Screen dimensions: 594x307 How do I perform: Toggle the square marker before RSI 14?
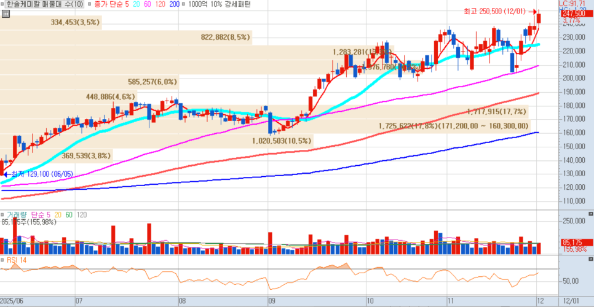tap(2, 260)
